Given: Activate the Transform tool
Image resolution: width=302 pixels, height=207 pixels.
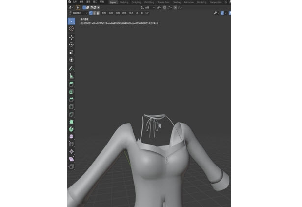Looking at the screenshot, I should (71, 60).
